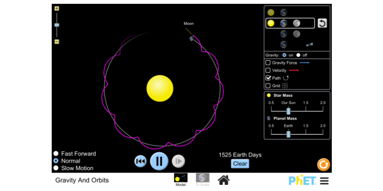
Task: Go to the home screen
Action: (x=224, y=180)
